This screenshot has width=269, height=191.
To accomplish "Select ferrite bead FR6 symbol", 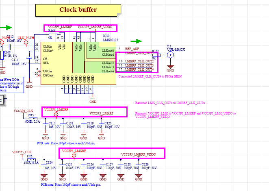I will tap(30, 160).
